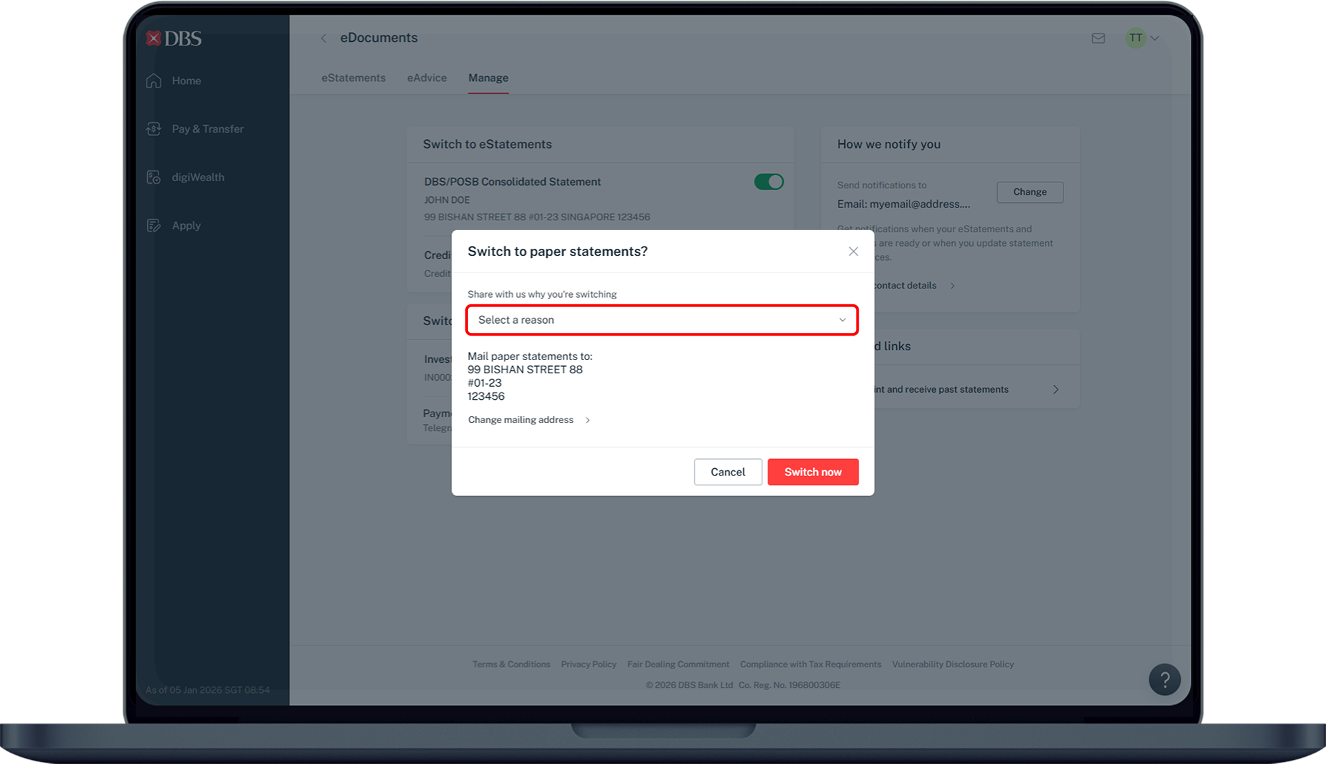Open the Select a reason dropdown
The image size is (1326, 764).
pyautogui.click(x=662, y=320)
